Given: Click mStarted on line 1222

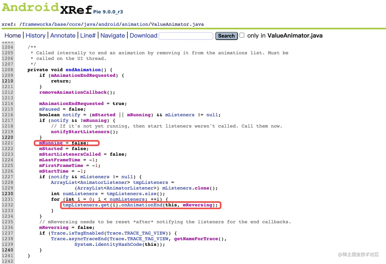Looking at the screenshot, I should (x=51, y=148).
